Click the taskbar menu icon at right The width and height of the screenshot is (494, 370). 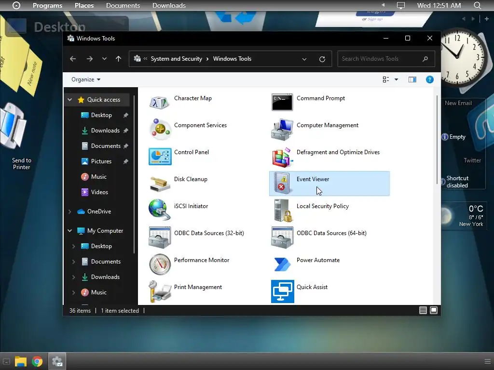(x=487, y=361)
